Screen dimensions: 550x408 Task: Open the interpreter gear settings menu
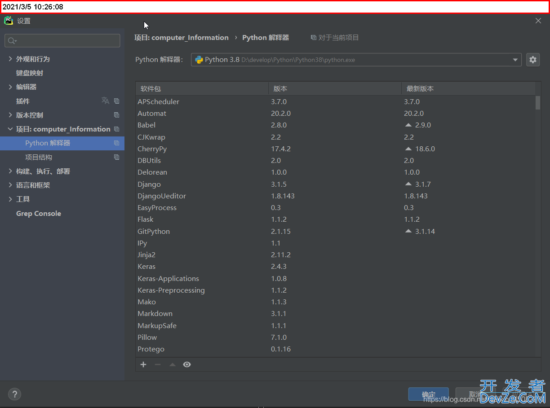(x=533, y=60)
